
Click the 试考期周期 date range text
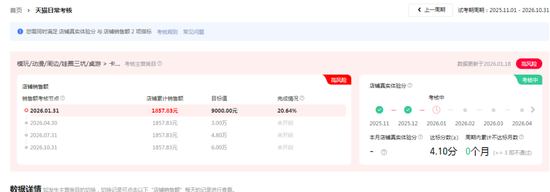[x=503, y=10]
